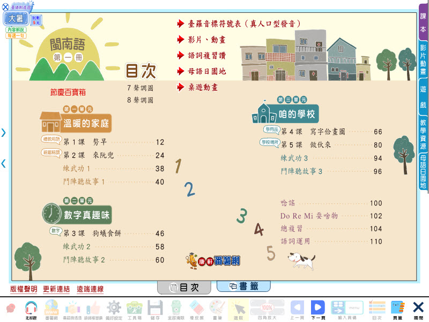Switch to the 教學資源 side tab
This screenshot has width=429, height=322.
click(423, 134)
